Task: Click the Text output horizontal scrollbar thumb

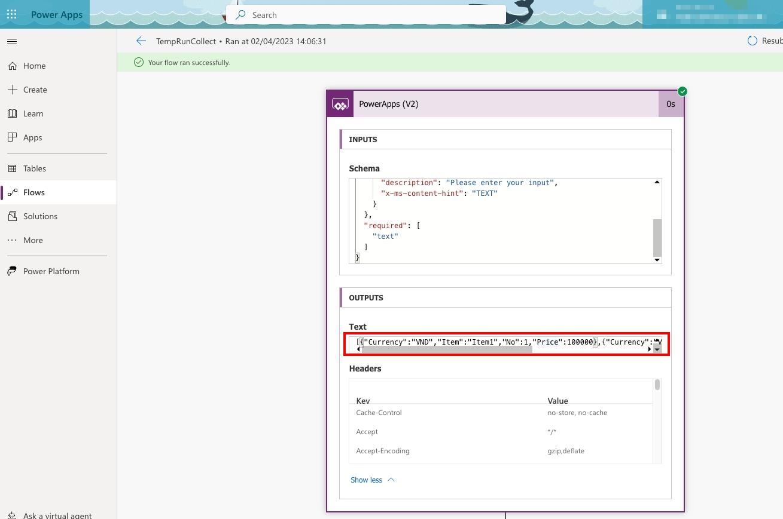Action: [447, 349]
